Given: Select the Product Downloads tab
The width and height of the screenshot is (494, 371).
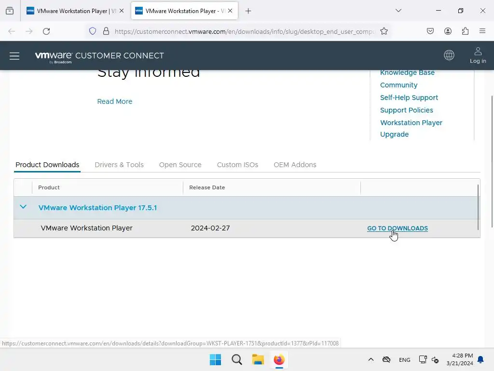Looking at the screenshot, I should click(47, 165).
